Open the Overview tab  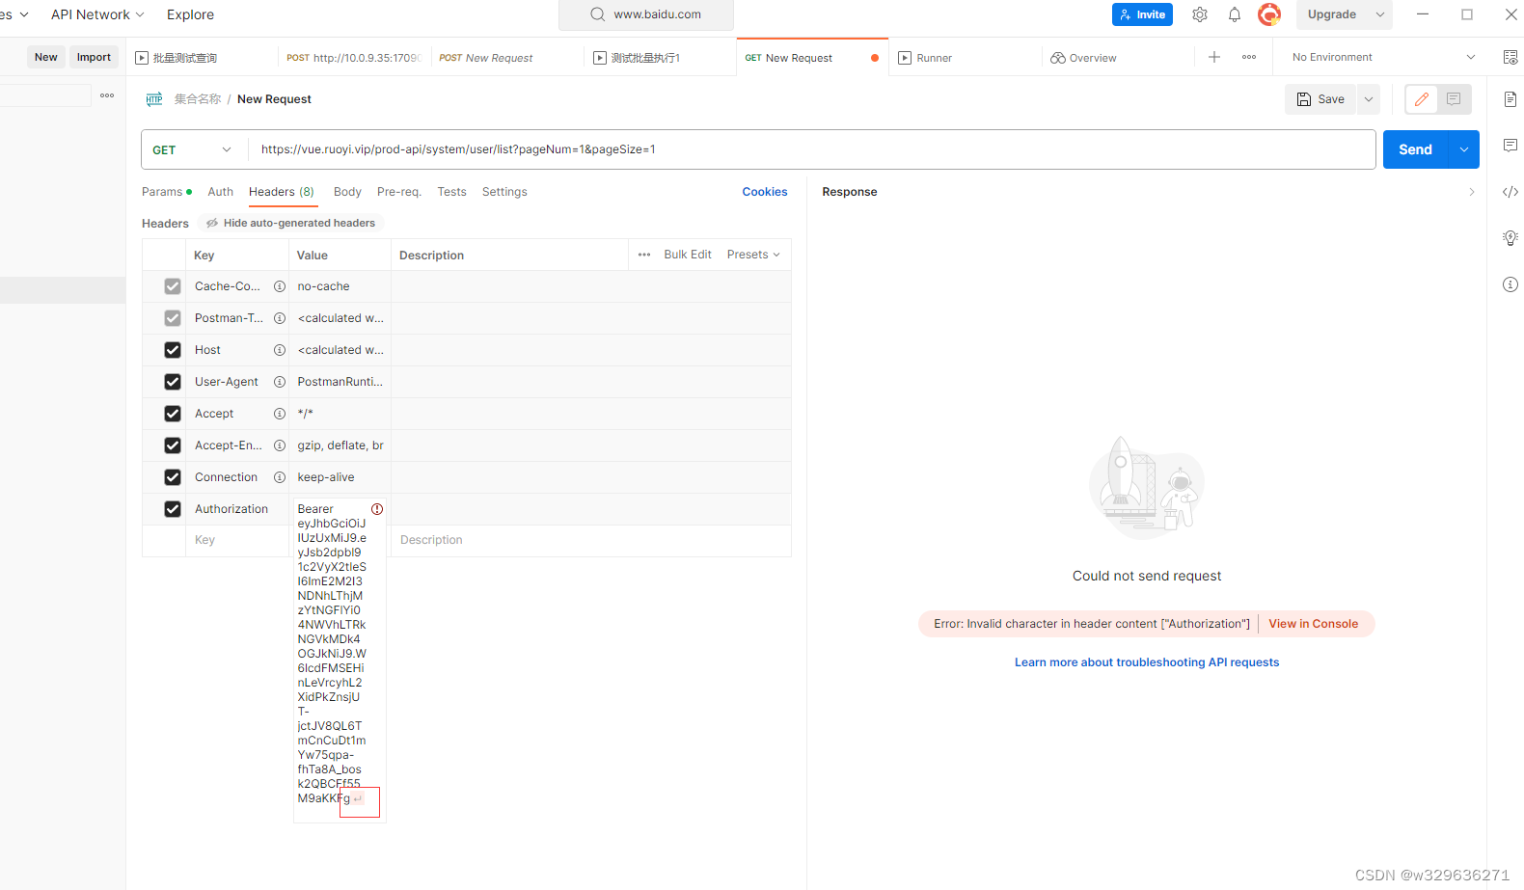tap(1117, 58)
